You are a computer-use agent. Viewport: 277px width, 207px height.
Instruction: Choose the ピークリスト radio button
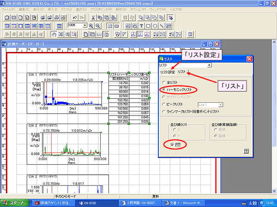(x=164, y=104)
